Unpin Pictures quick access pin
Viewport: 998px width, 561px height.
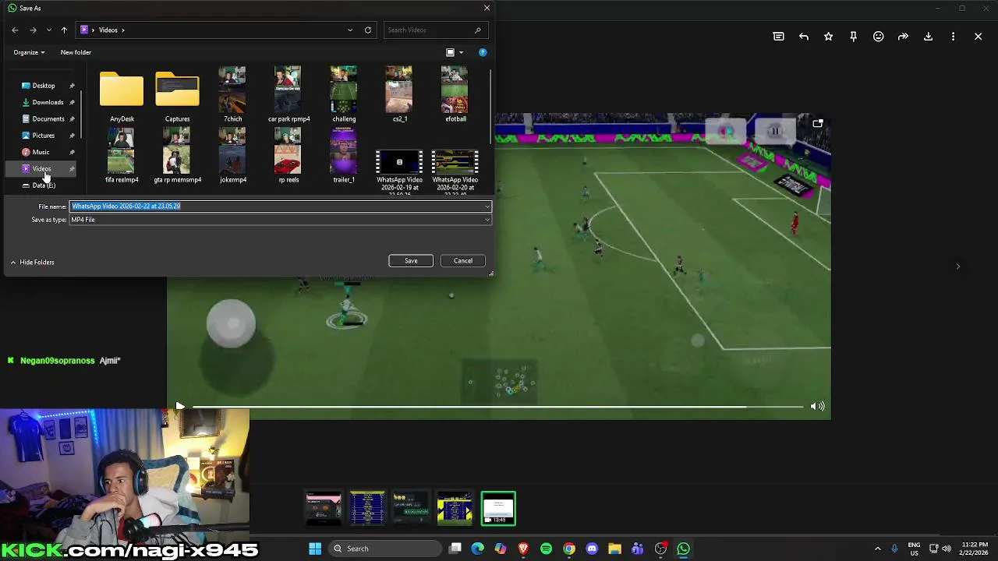73,136
